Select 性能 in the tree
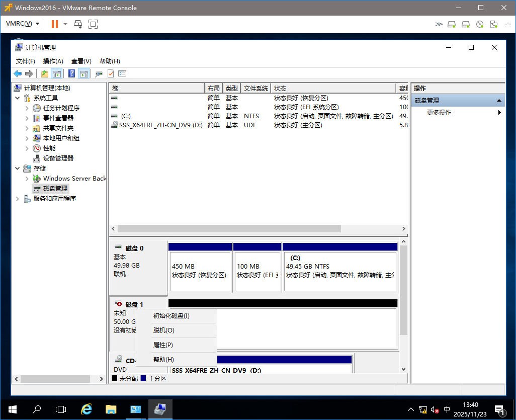 click(49, 148)
